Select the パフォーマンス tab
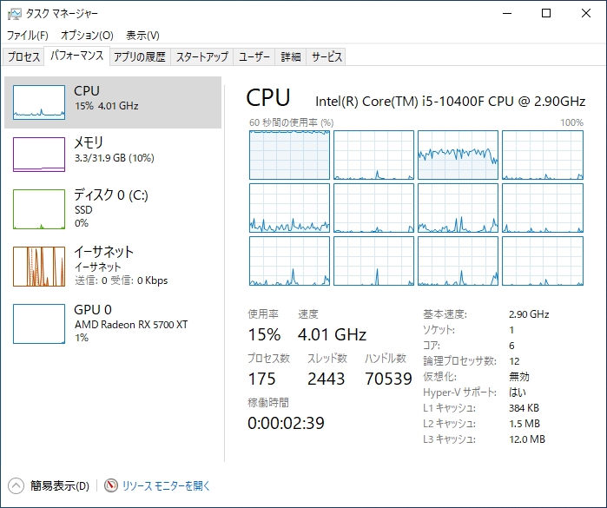This screenshot has width=607, height=508. click(77, 56)
